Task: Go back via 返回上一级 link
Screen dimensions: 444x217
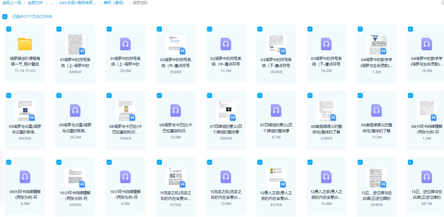Action: tap(12, 3)
